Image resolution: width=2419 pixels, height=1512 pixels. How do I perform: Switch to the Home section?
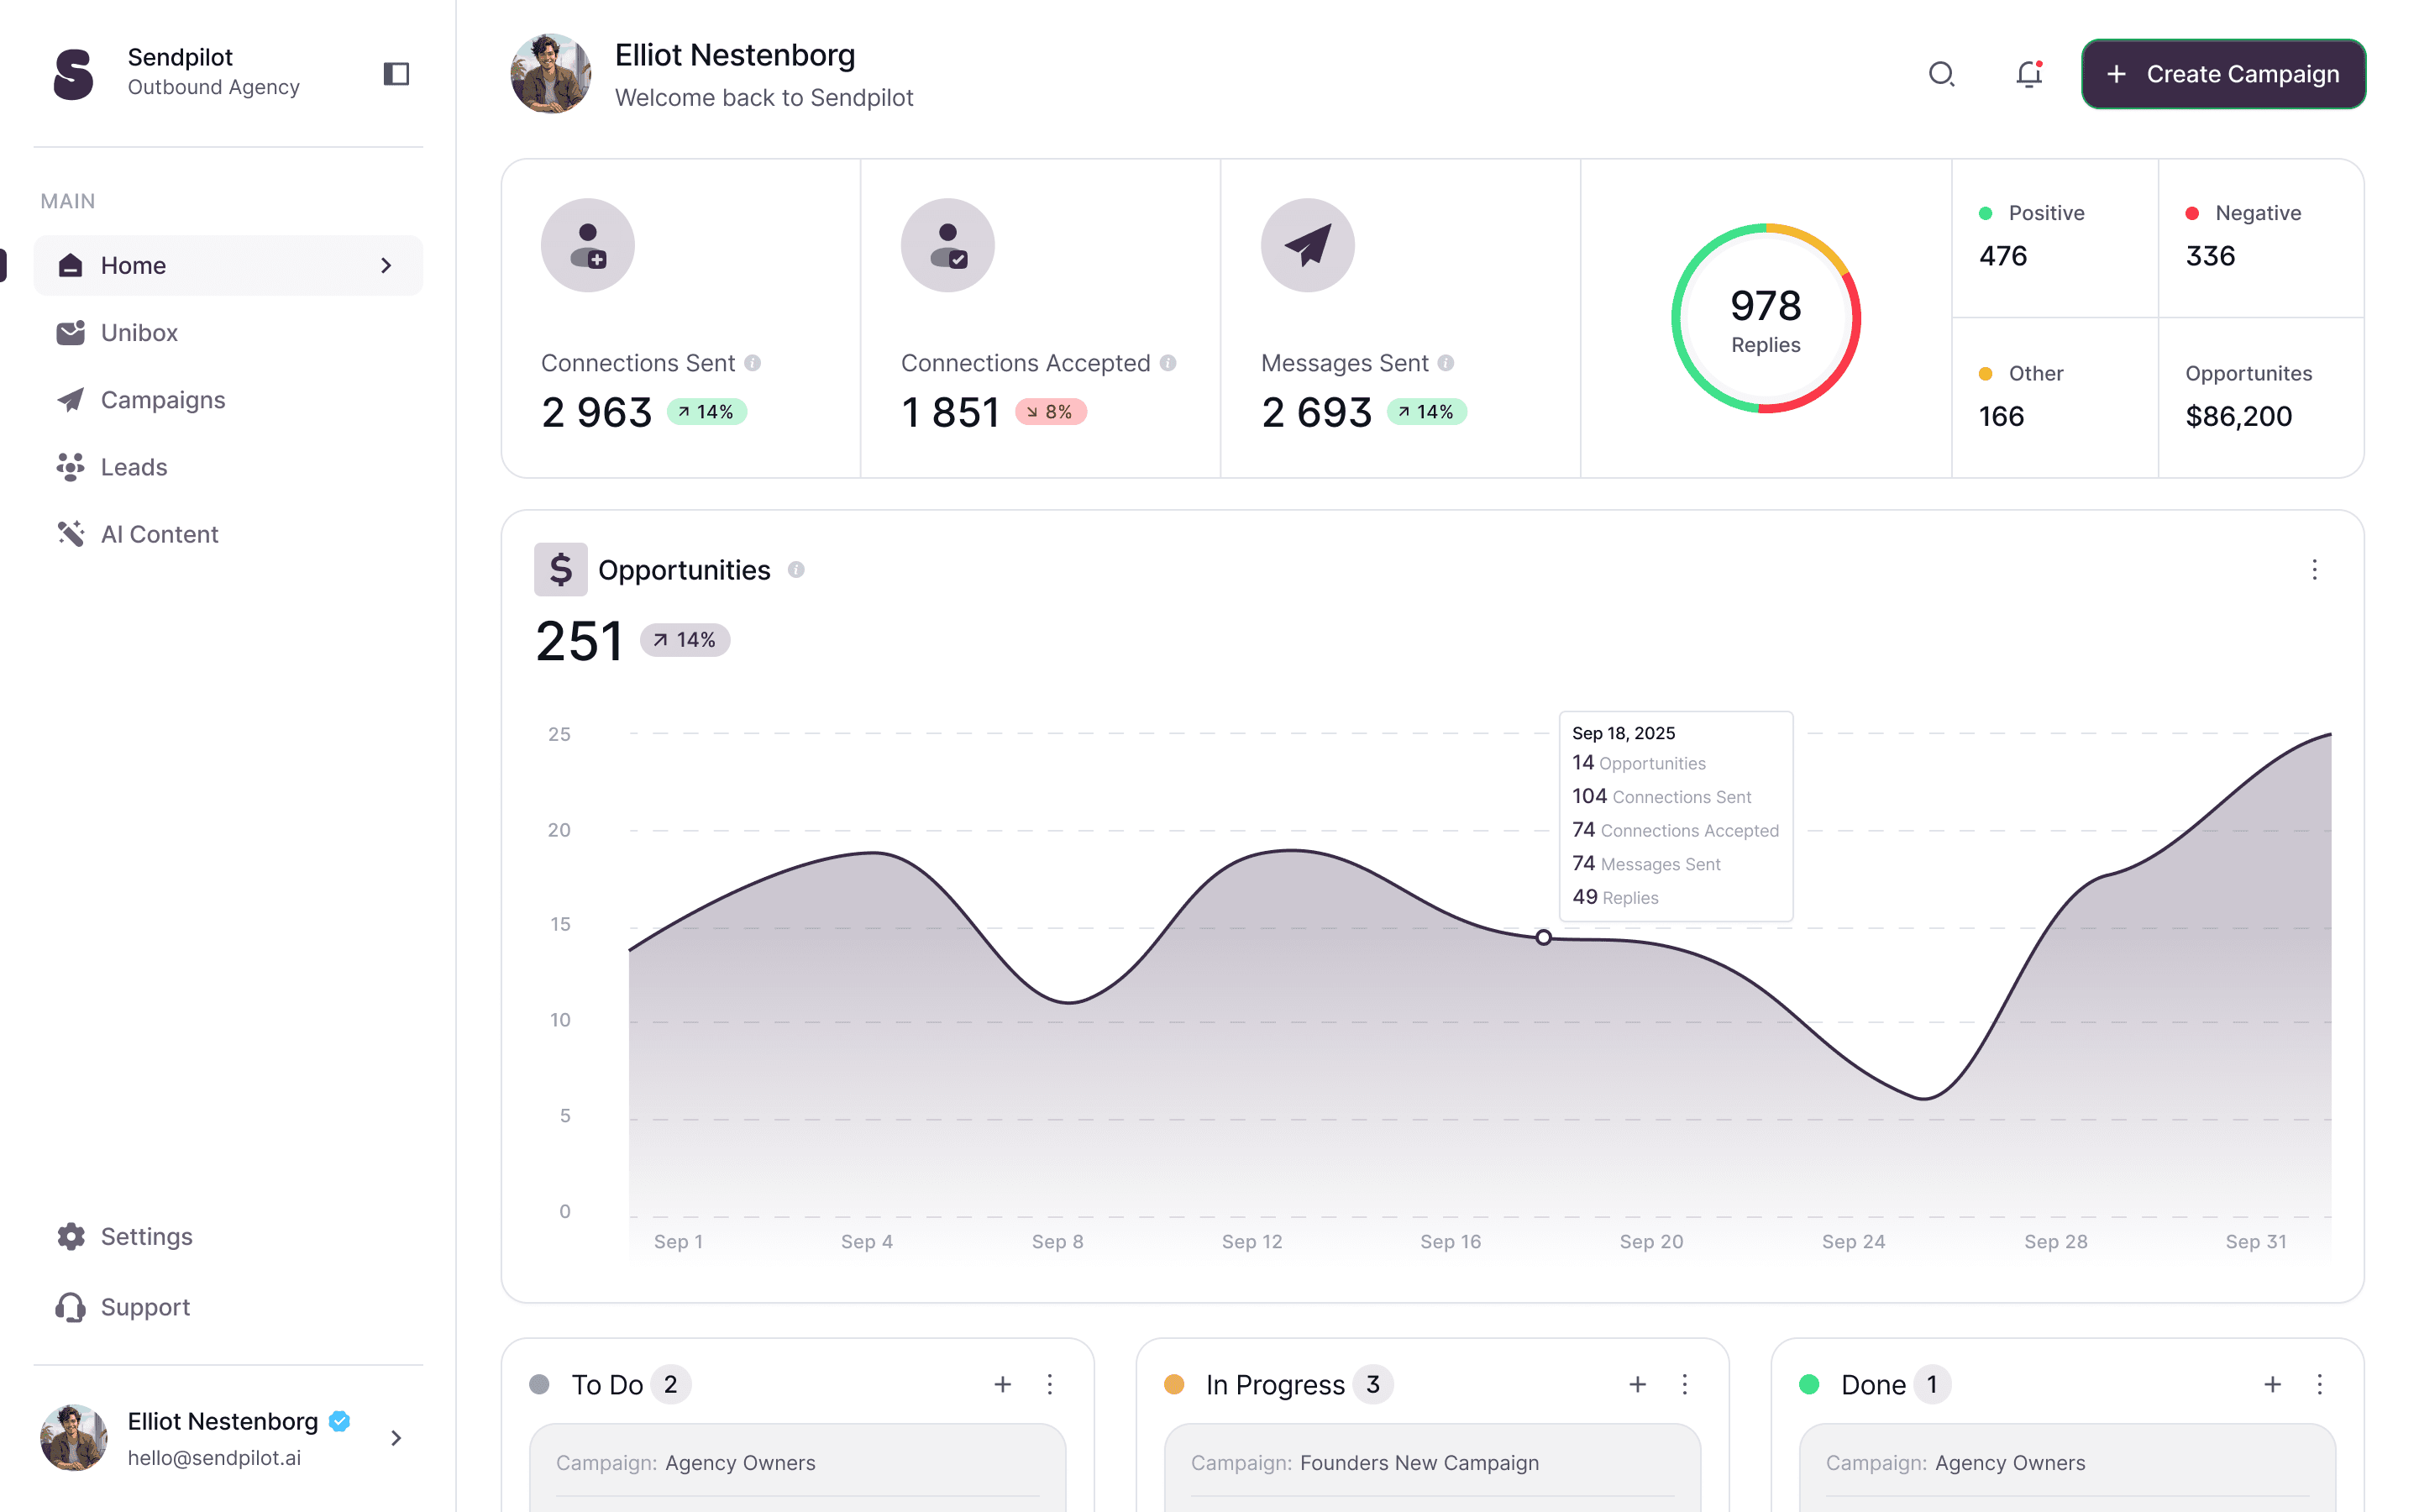(133, 265)
